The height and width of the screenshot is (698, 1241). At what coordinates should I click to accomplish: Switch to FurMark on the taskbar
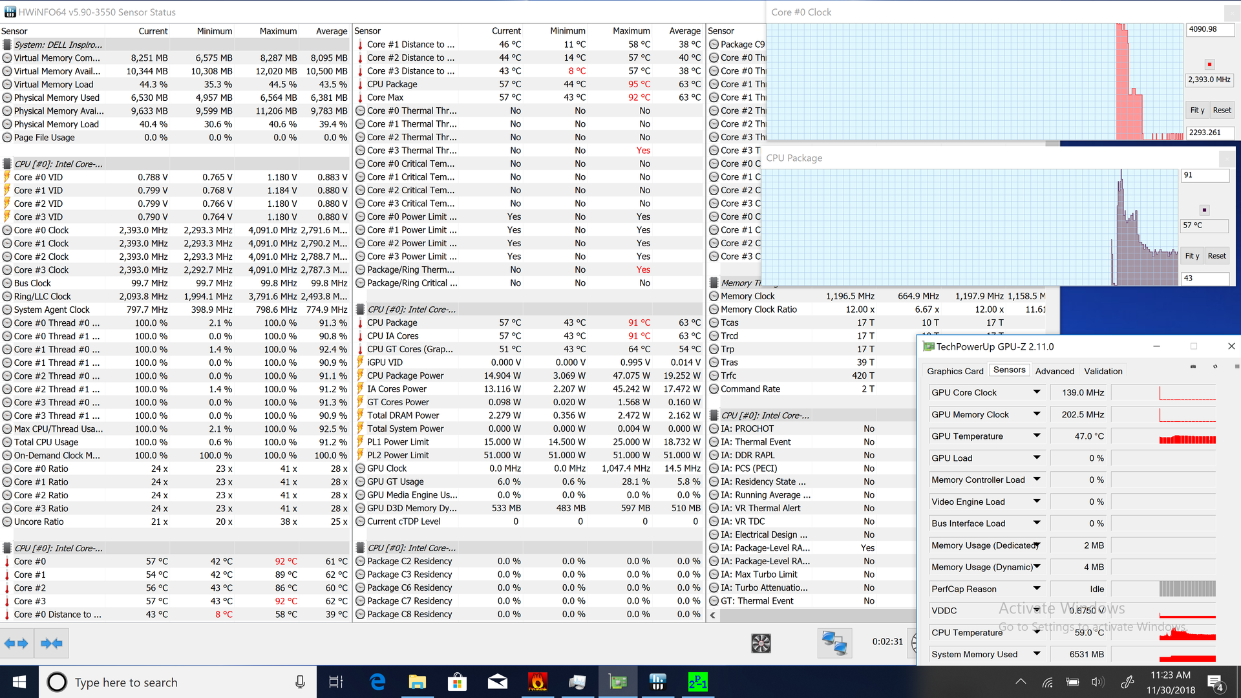(x=537, y=682)
